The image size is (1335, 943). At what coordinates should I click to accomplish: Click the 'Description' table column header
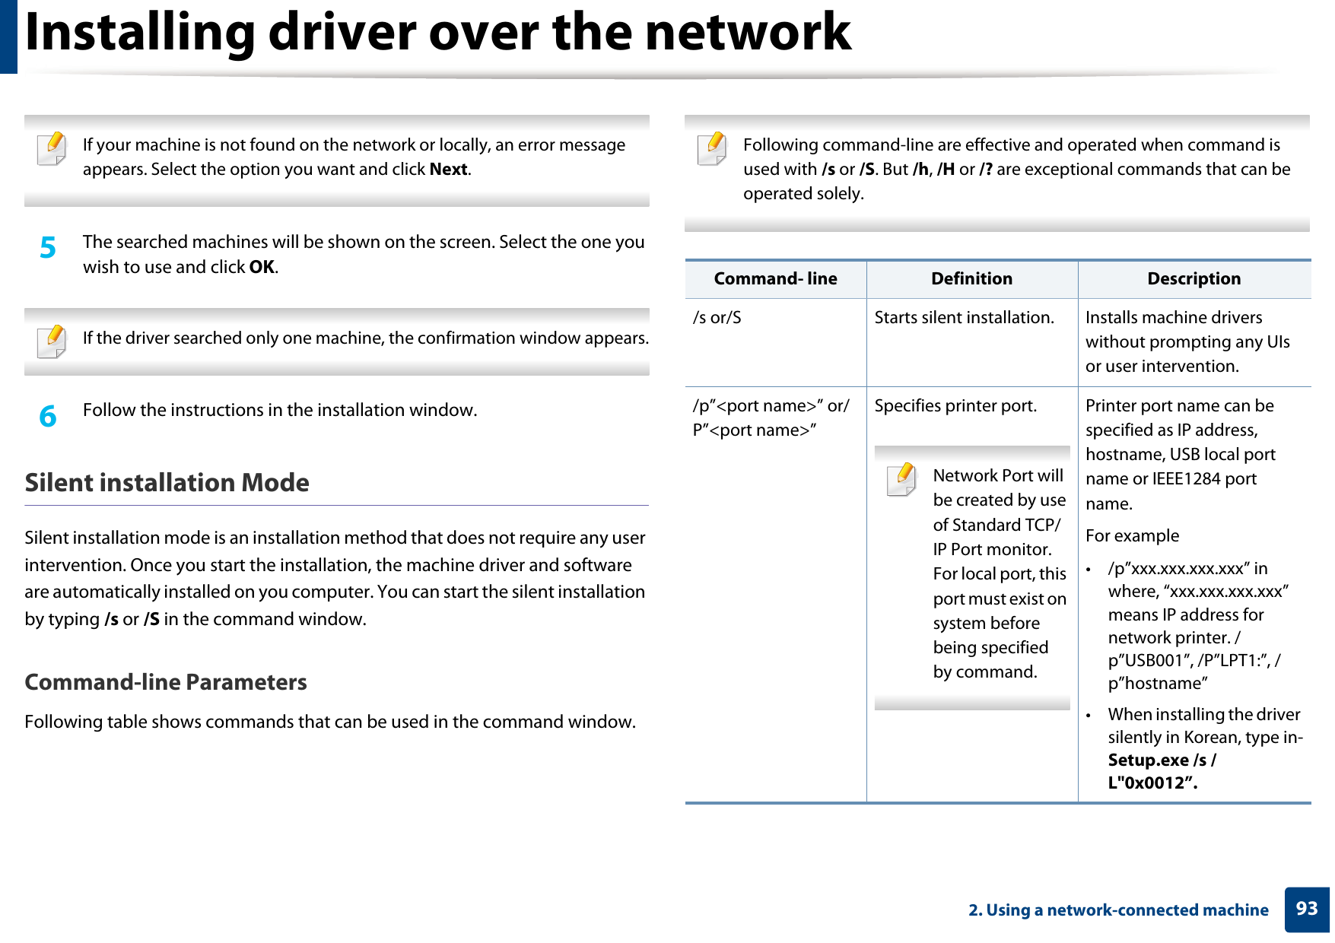click(1194, 279)
